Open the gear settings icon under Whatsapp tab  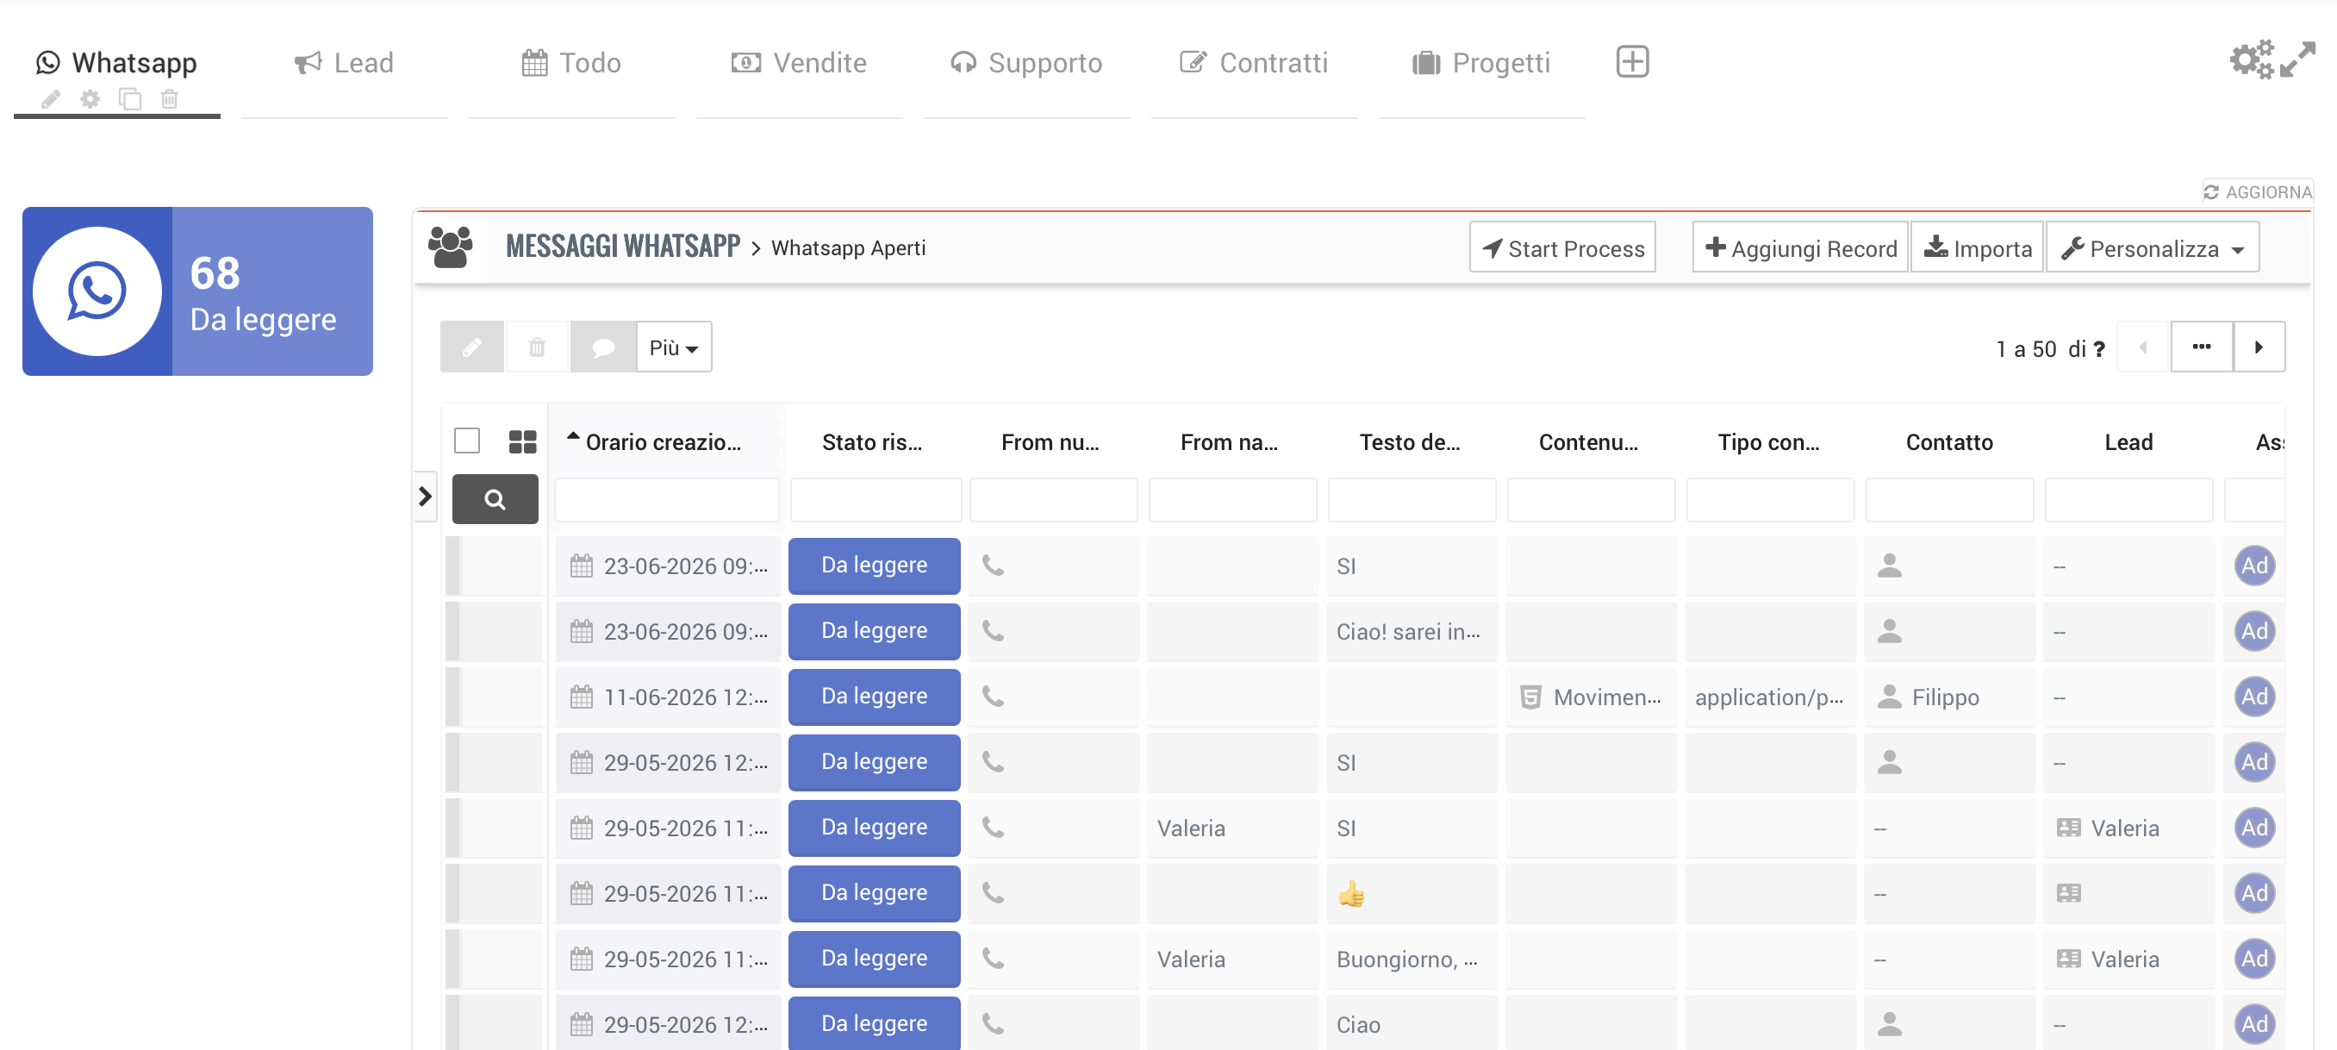coord(90,99)
